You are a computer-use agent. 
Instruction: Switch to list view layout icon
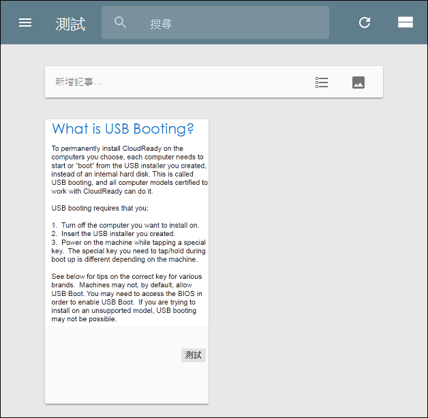[x=406, y=23]
